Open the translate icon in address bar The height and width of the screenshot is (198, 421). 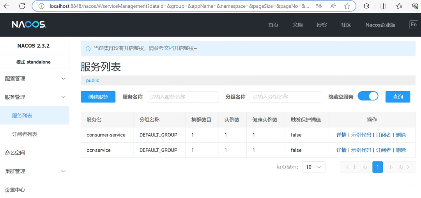(x=319, y=6)
